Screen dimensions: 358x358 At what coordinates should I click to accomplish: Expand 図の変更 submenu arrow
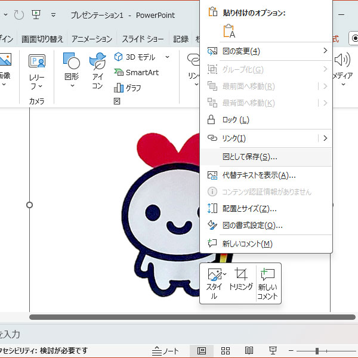click(x=325, y=51)
